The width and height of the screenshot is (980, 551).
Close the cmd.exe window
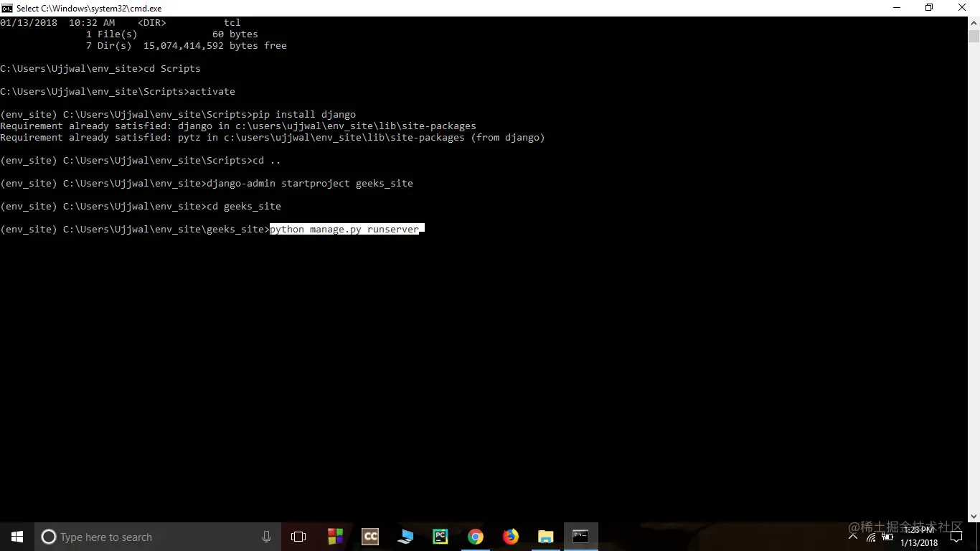pyautogui.click(x=963, y=8)
